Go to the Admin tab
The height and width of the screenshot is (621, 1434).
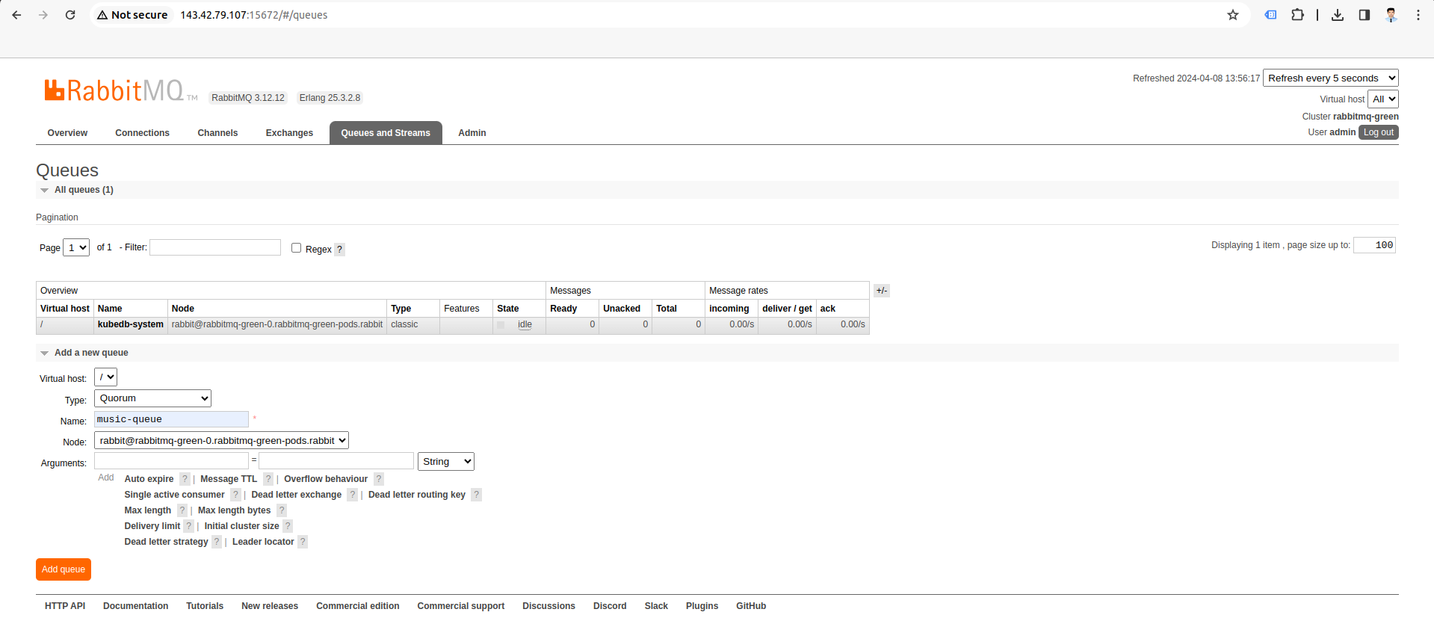[472, 133]
